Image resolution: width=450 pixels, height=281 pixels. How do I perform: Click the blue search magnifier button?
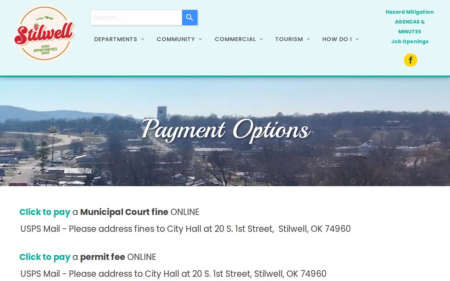(190, 18)
